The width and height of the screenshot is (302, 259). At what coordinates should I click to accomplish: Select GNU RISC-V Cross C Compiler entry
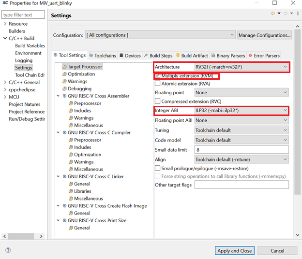[x=99, y=132]
